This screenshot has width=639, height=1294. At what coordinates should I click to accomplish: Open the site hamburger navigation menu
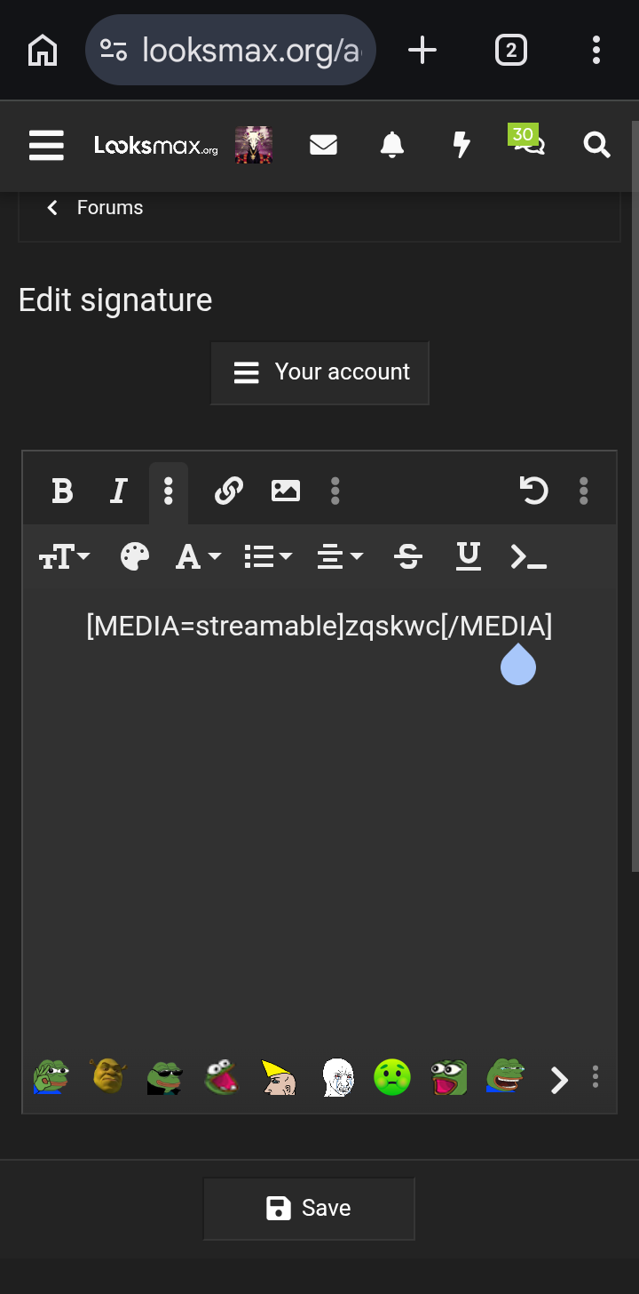click(46, 145)
